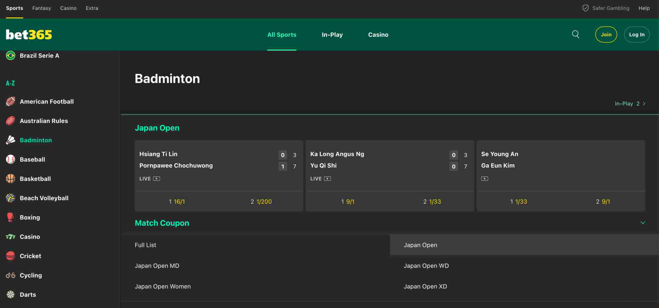Open Boxing in sidebar
The height and width of the screenshot is (308, 659).
tap(30, 217)
